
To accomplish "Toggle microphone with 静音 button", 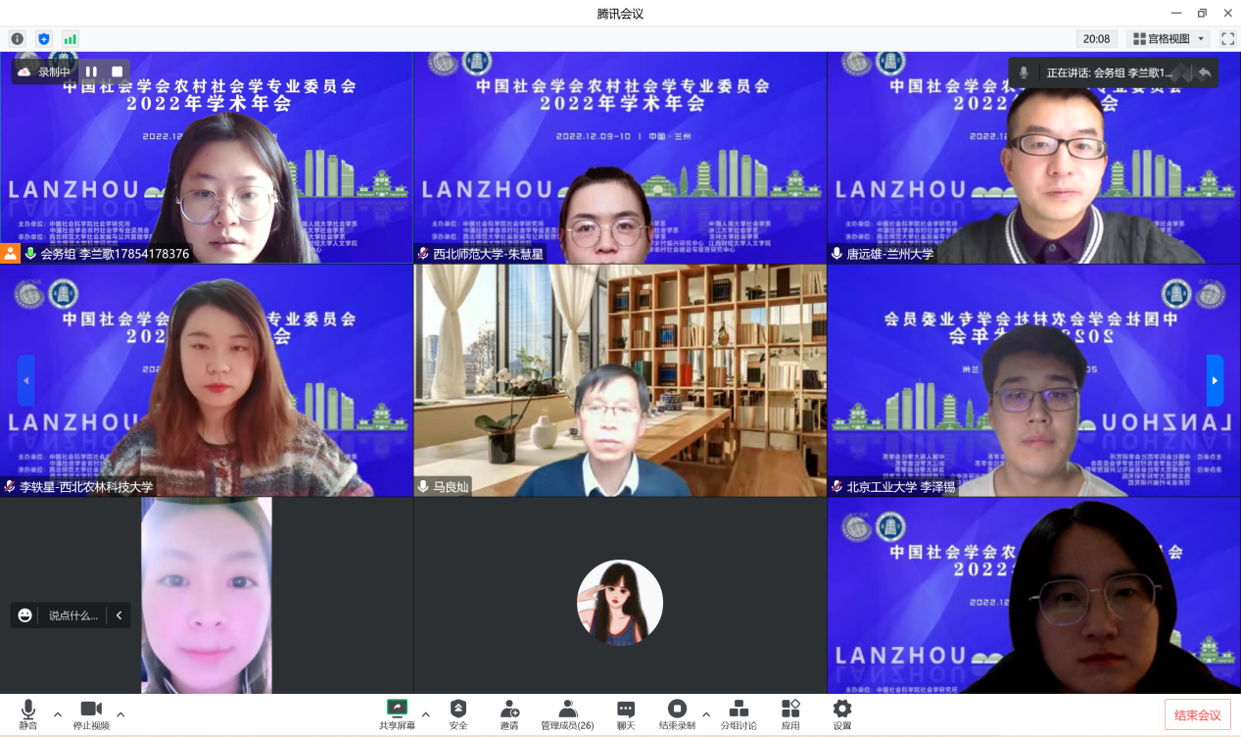I will [x=28, y=714].
